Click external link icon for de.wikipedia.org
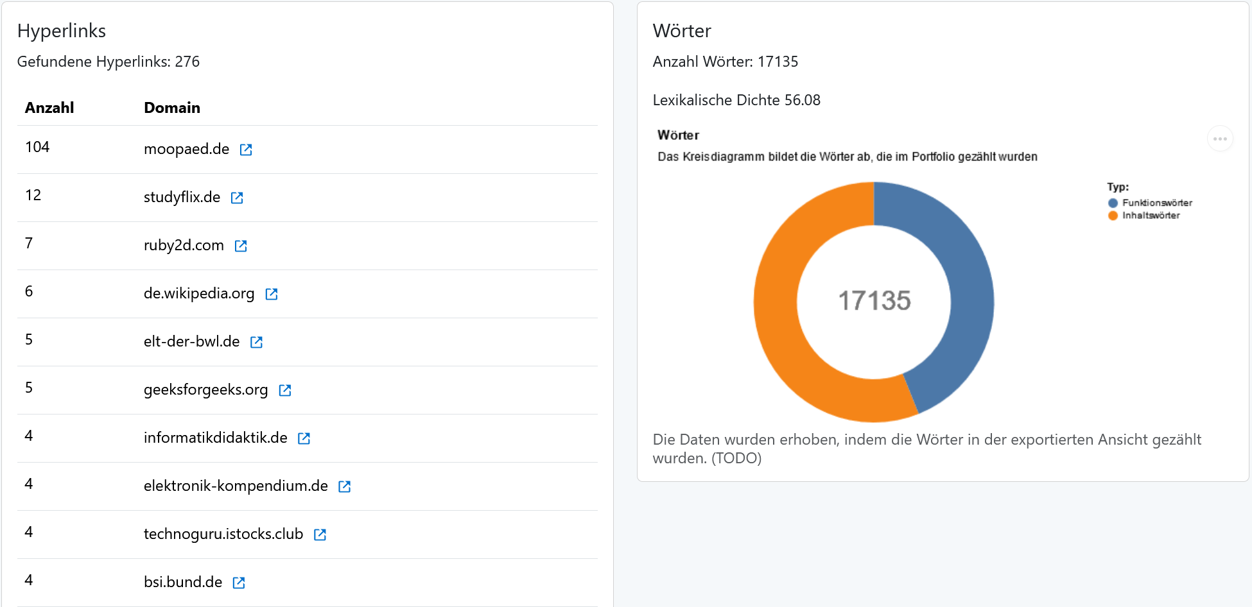 pyautogui.click(x=272, y=294)
